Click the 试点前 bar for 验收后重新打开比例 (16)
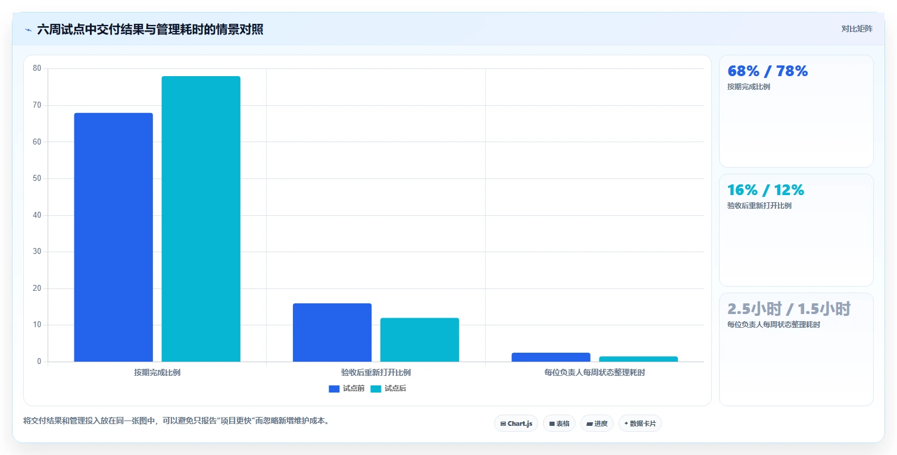897x455 pixels. pyautogui.click(x=332, y=332)
